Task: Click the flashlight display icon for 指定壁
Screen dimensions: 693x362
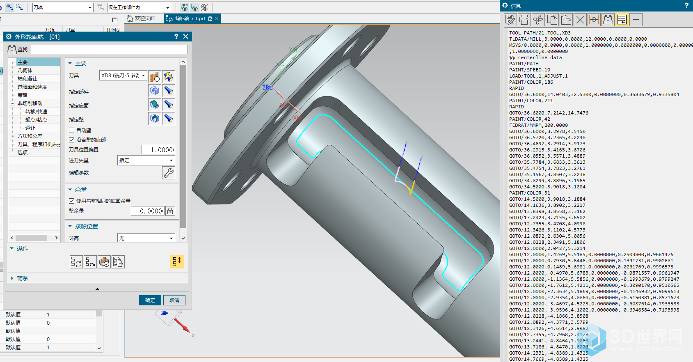Action: pyautogui.click(x=169, y=119)
